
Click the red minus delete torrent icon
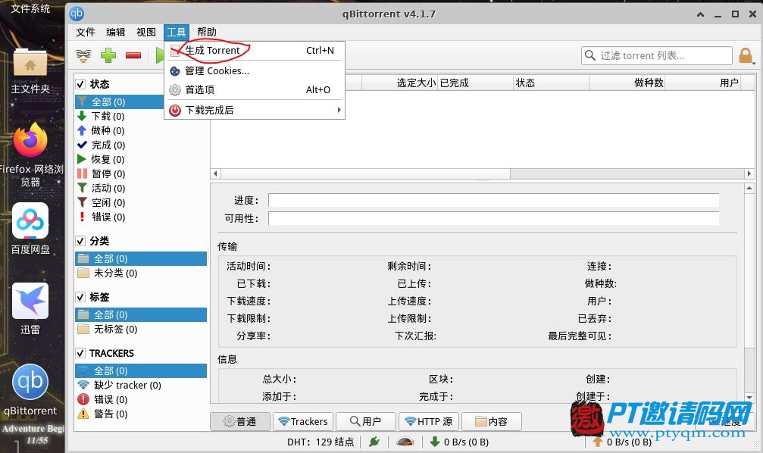pos(133,55)
